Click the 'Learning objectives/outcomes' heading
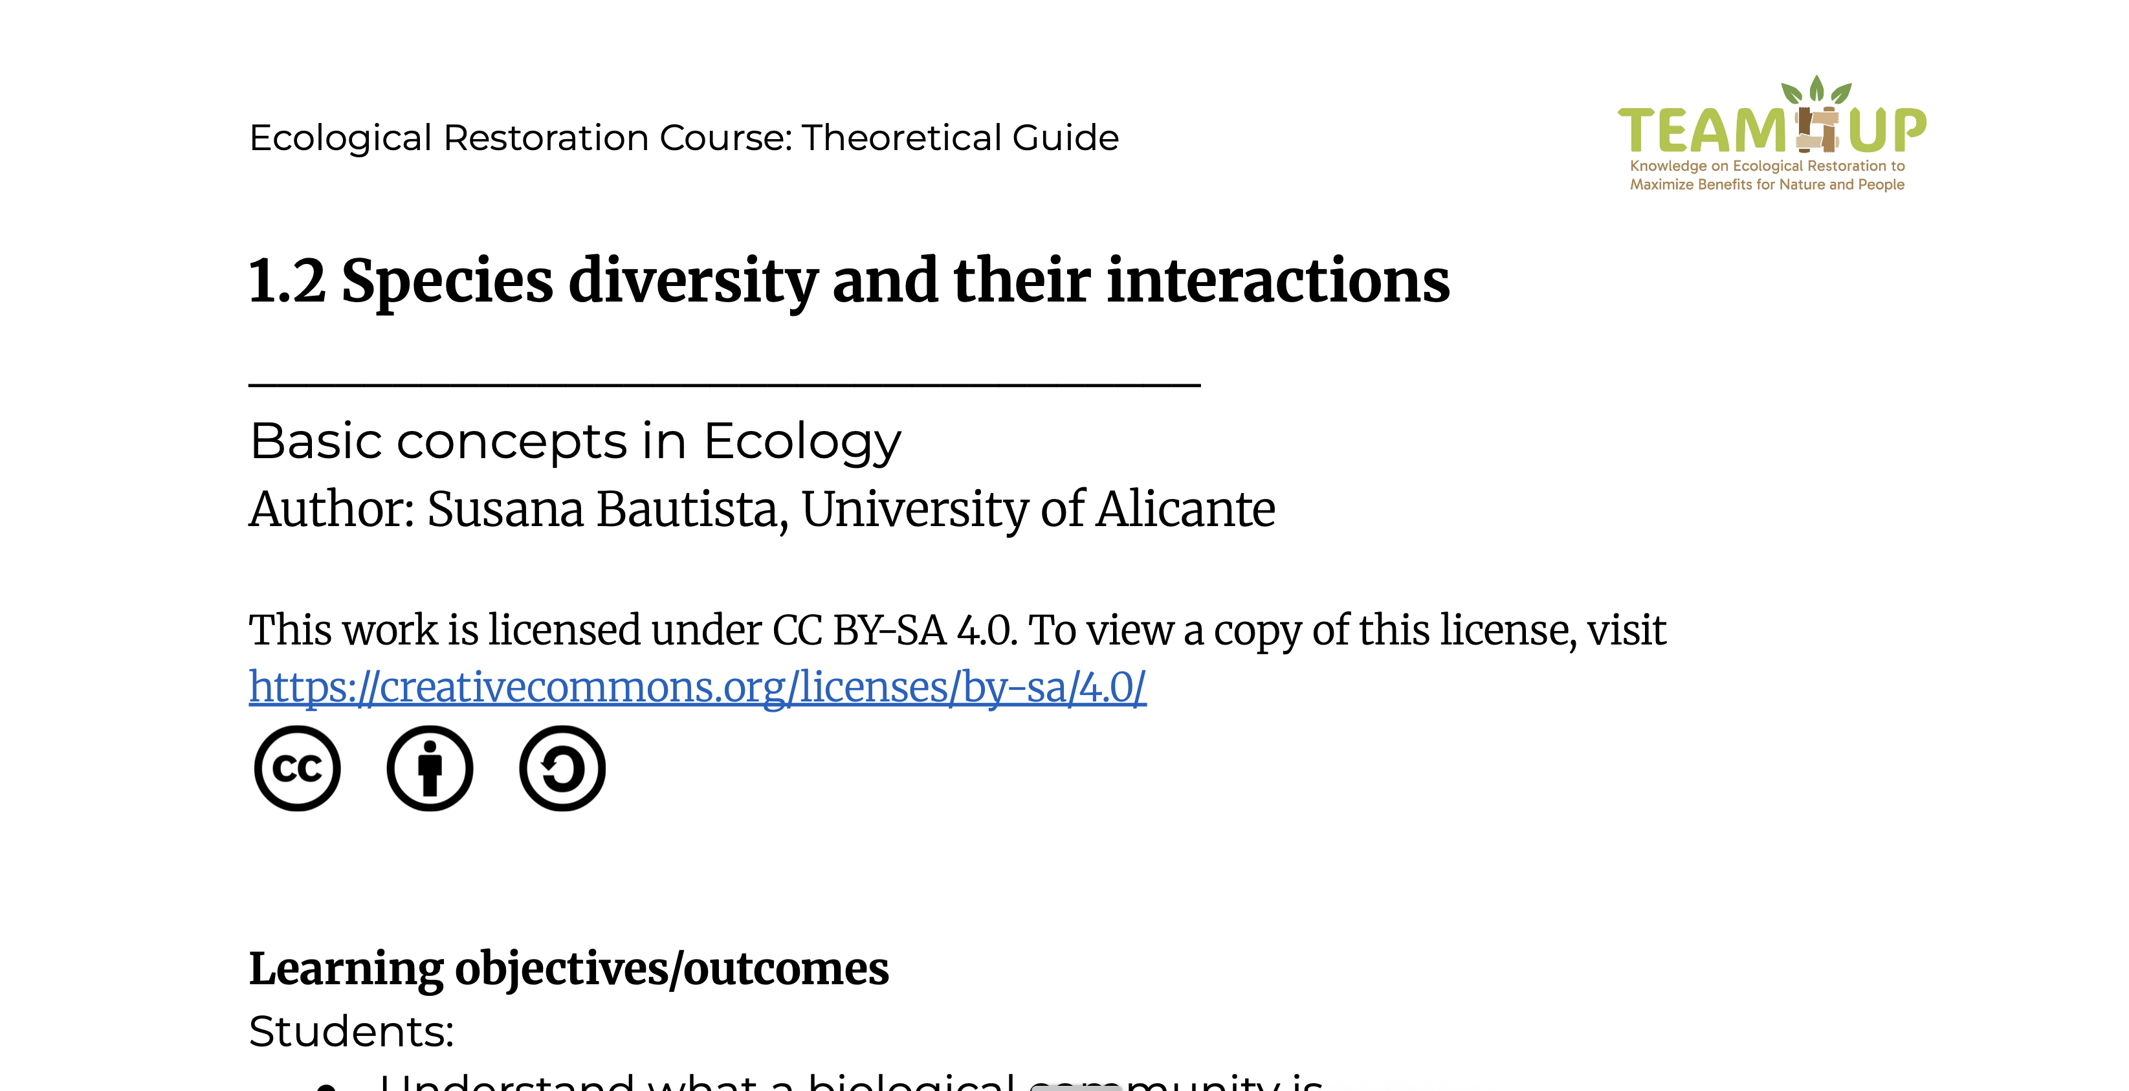The image size is (2129, 1091). point(569,969)
